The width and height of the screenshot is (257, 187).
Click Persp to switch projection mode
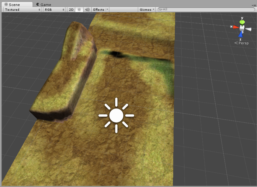tap(243, 43)
